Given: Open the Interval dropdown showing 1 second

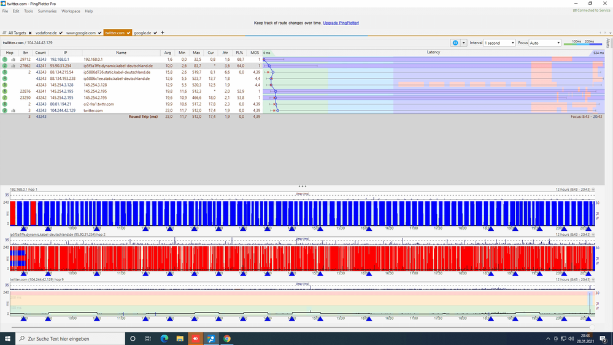Looking at the screenshot, I should coord(499,43).
